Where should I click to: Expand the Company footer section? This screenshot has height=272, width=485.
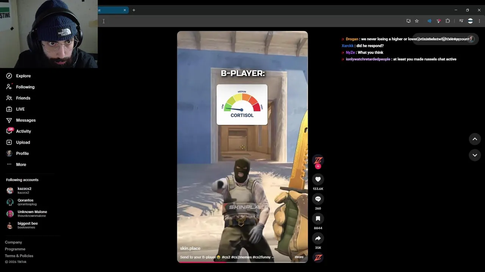[x=13, y=242]
